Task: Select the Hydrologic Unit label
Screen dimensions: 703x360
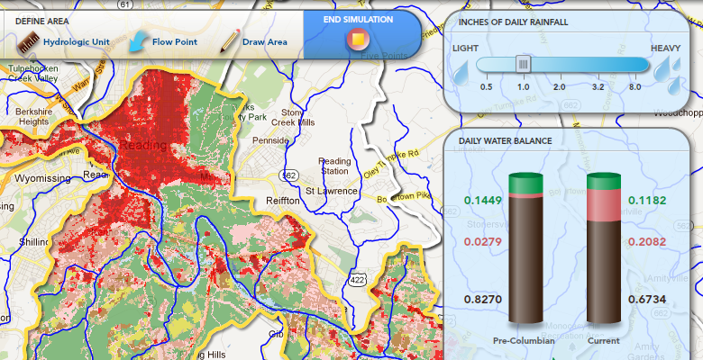Action: pyautogui.click(x=77, y=42)
